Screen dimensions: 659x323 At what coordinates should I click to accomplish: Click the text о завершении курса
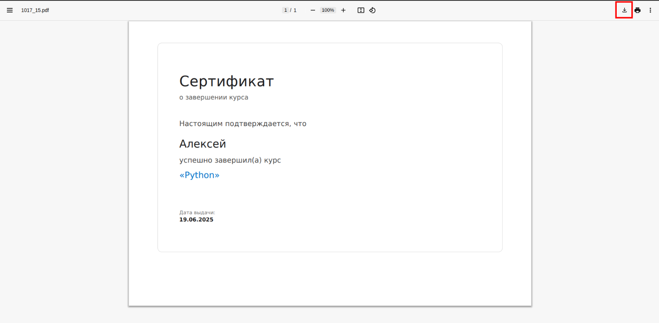coord(214,98)
